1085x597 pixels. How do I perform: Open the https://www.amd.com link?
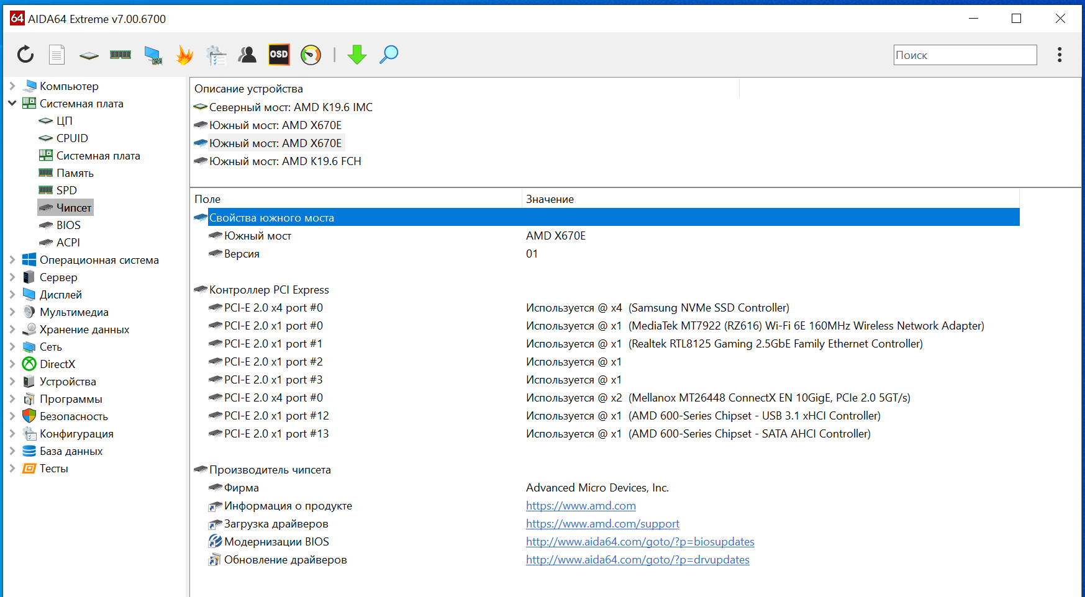click(x=581, y=505)
